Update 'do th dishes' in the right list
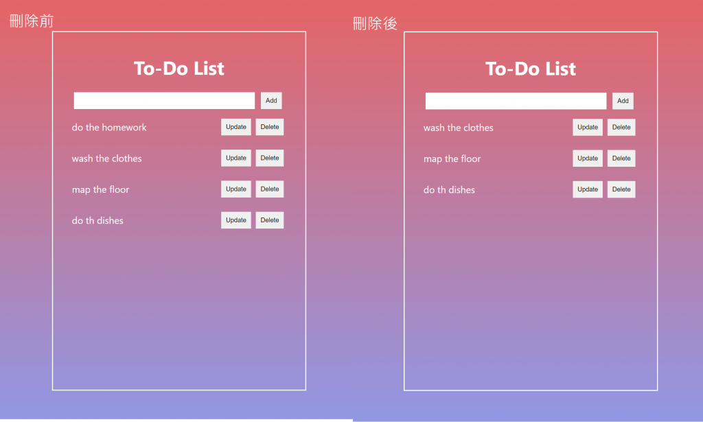The width and height of the screenshot is (703, 422). click(x=588, y=189)
